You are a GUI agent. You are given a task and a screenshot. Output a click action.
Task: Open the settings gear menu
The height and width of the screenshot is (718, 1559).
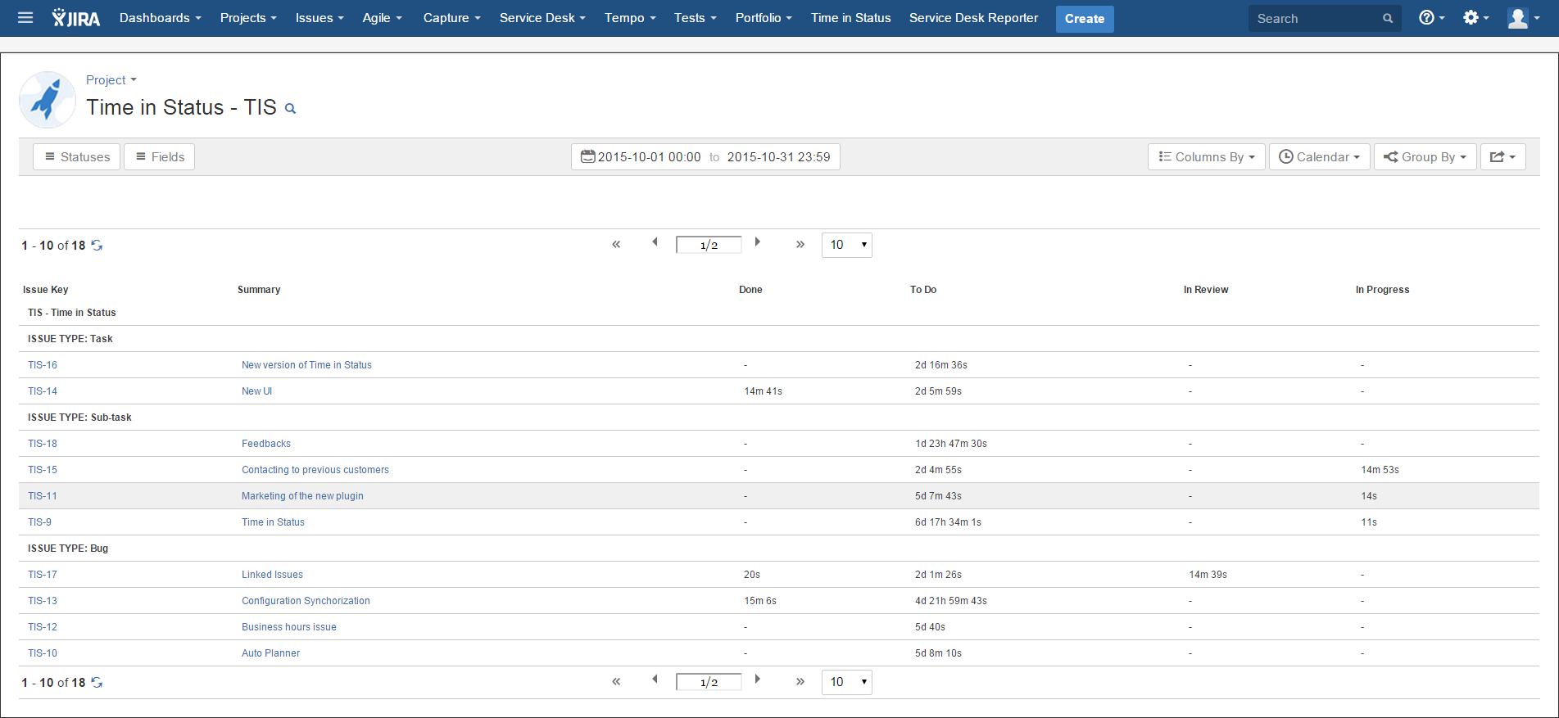point(1475,18)
